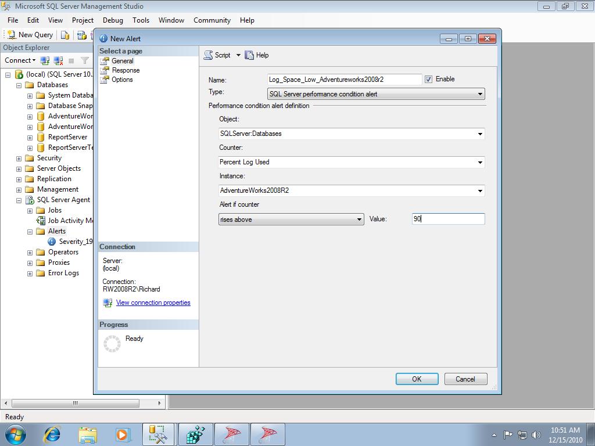
Task: Open the Connect dropdown in Object Explorer
Action: [x=20, y=60]
